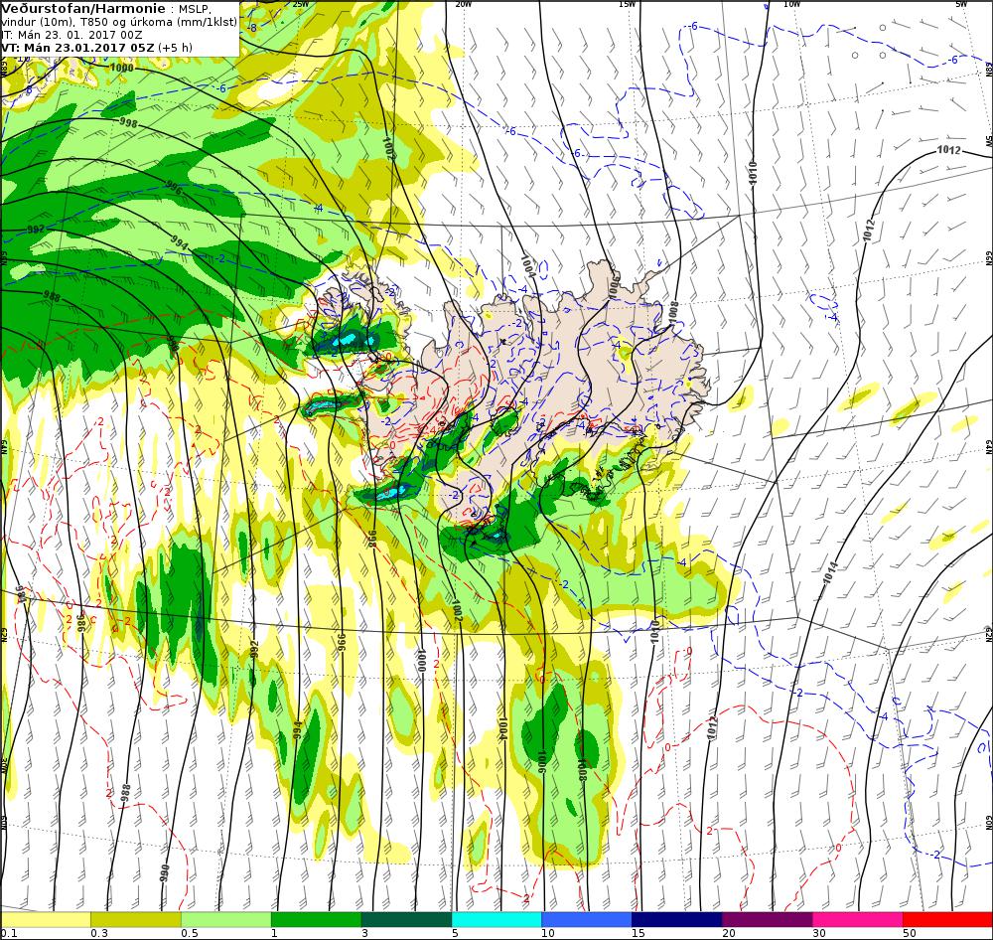Click the pink 30–50 legend swatch
Image resolution: width=993 pixels, height=940 pixels.
858,919
